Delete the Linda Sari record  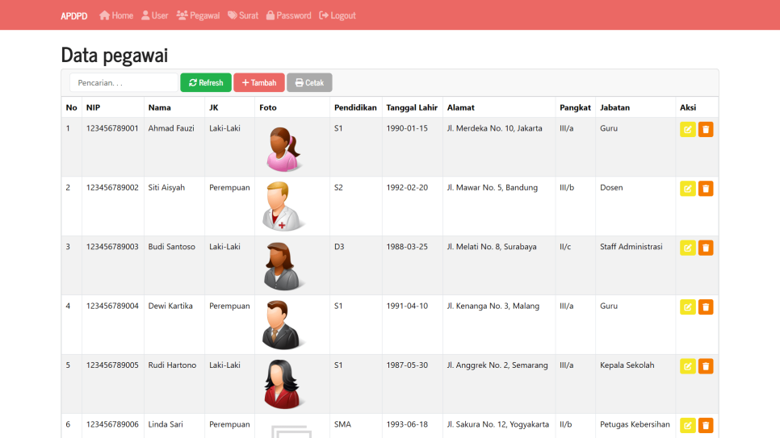point(706,425)
